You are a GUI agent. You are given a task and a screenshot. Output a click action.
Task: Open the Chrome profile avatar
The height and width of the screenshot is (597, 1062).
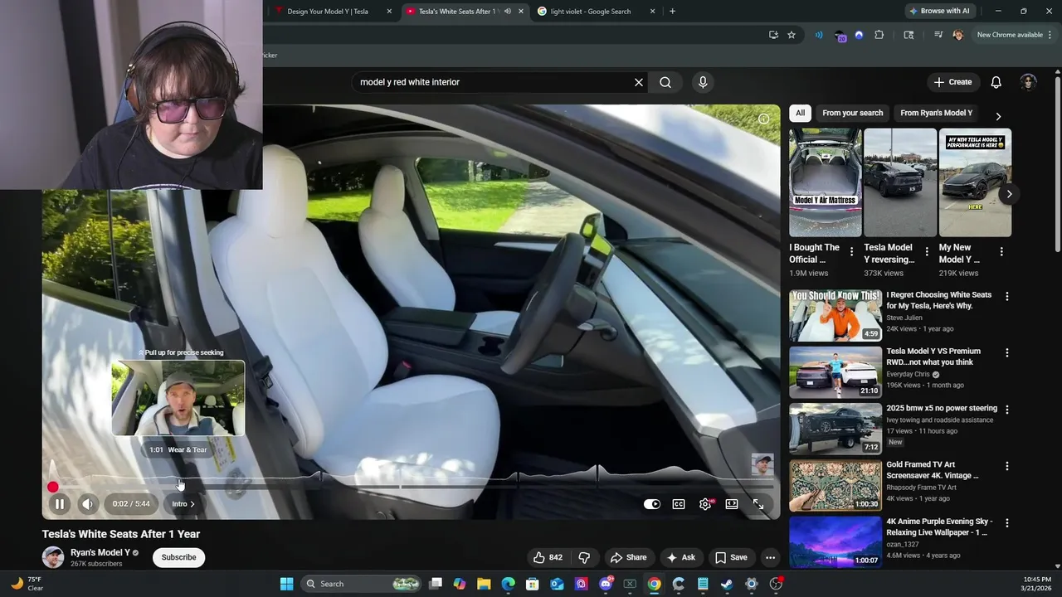point(958,35)
